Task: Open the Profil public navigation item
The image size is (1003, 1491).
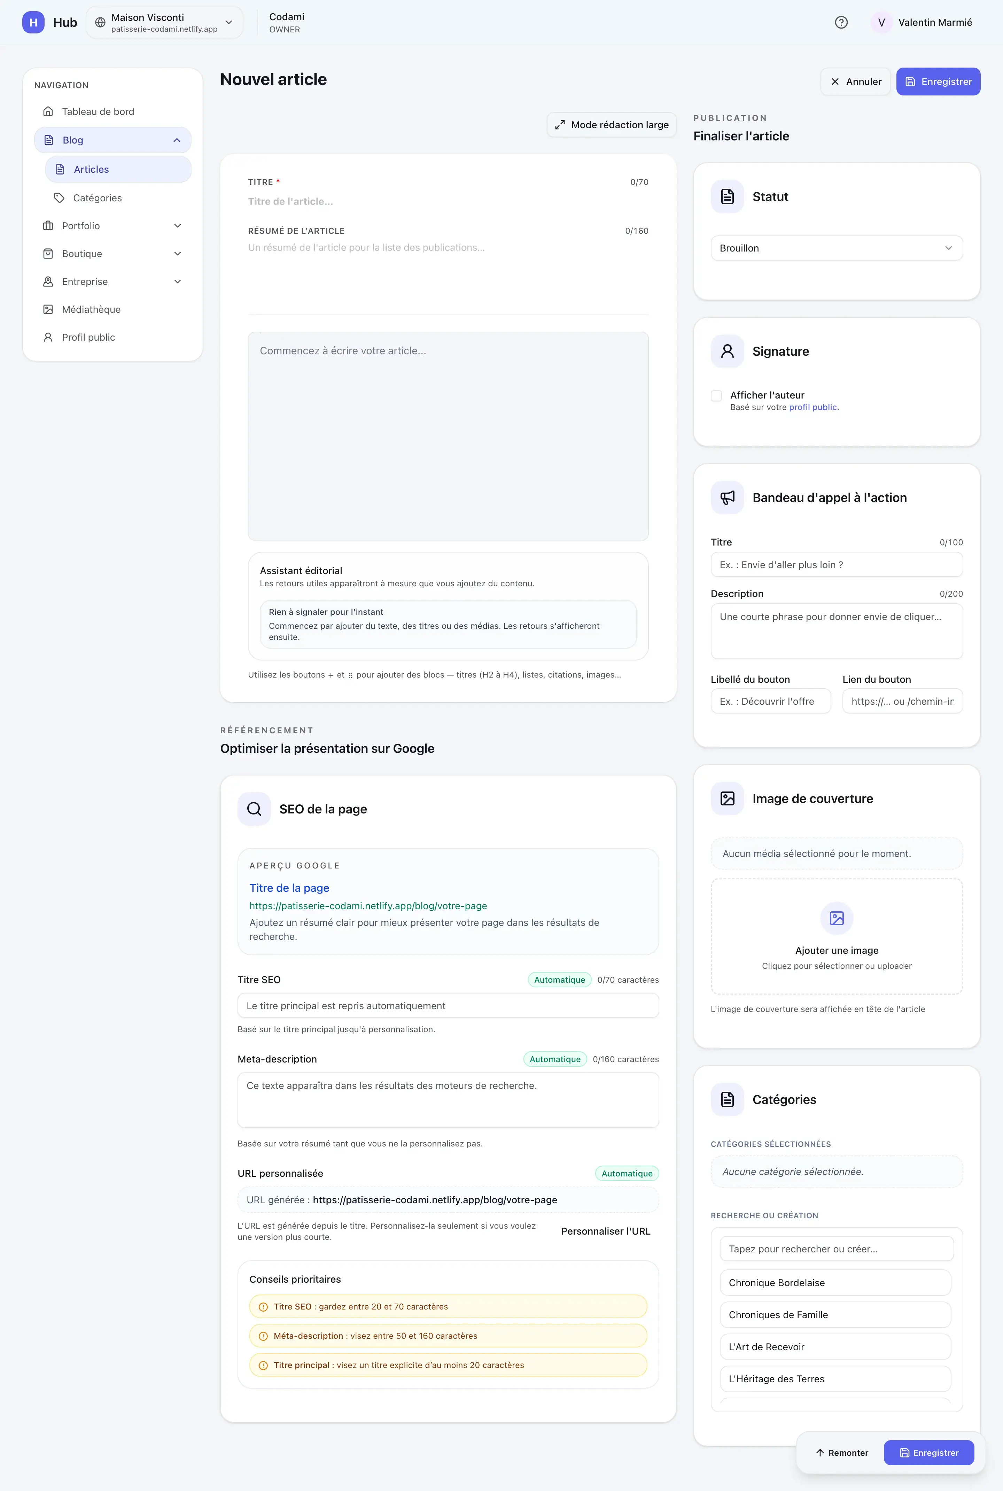Action: click(112, 337)
